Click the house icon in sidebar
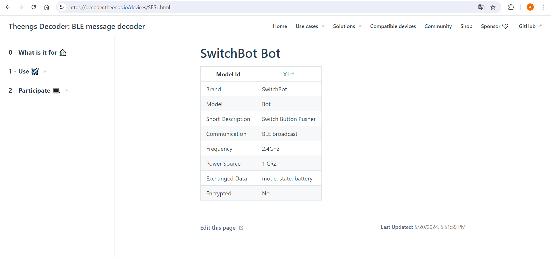 63,52
